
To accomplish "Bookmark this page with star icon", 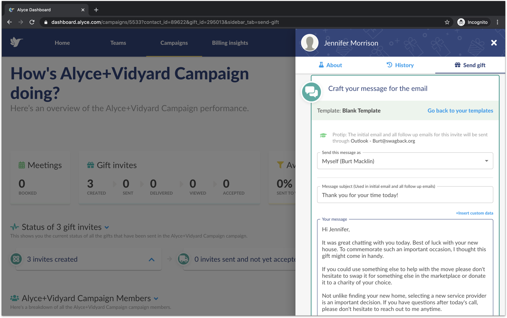I will tap(447, 22).
